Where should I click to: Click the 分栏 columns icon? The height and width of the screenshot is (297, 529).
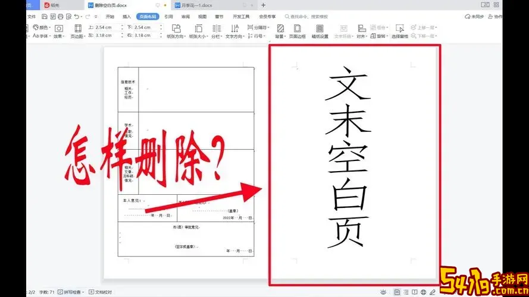click(216, 29)
